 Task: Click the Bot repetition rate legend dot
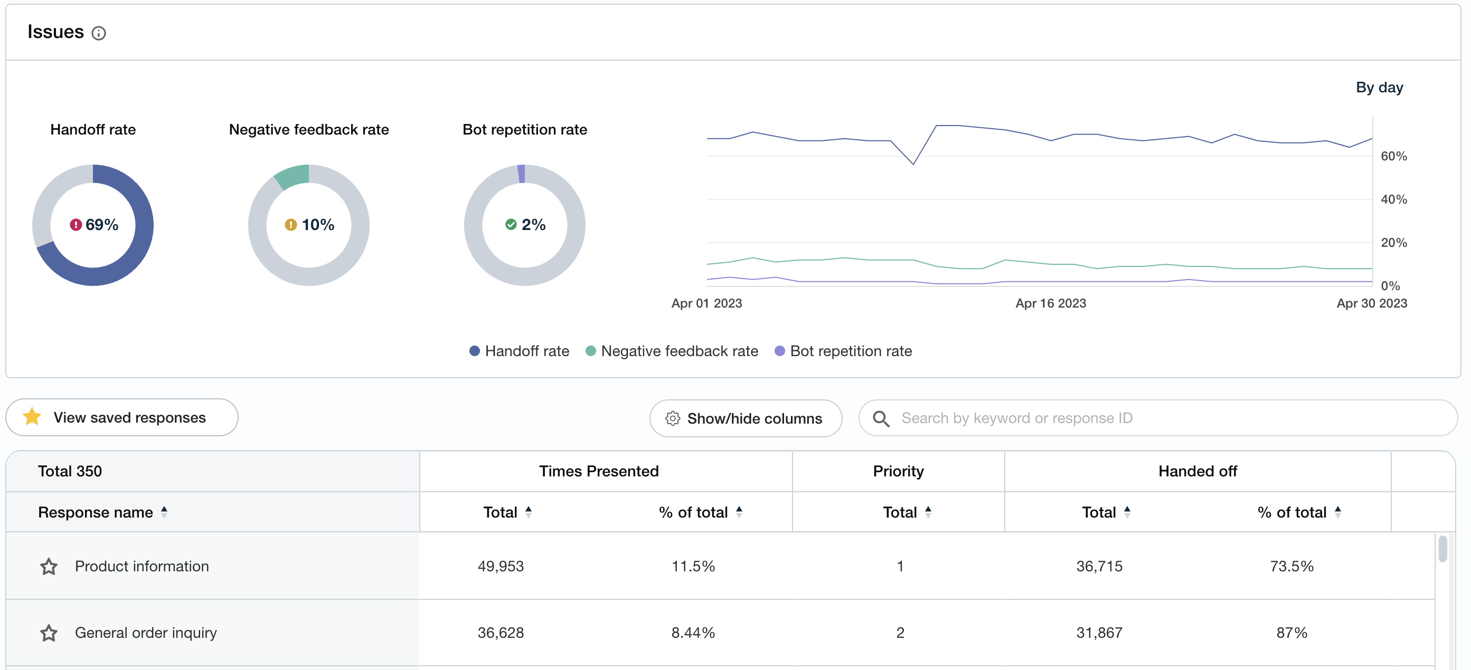click(x=779, y=351)
